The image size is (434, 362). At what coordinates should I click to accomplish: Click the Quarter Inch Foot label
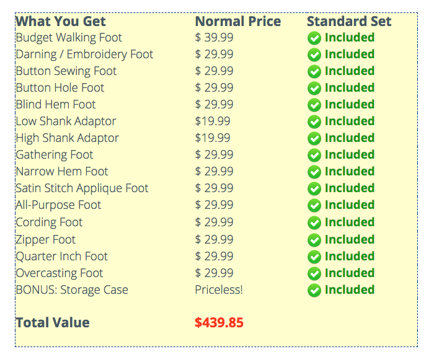[61, 257]
